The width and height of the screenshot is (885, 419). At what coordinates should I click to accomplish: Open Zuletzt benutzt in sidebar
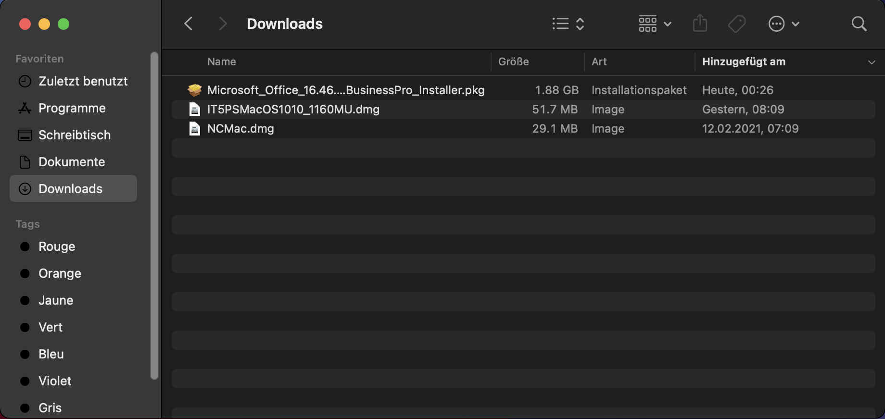73,81
